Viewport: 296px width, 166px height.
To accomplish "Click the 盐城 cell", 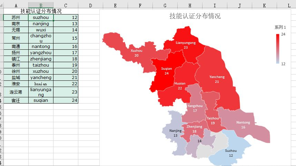I will (16, 78).
